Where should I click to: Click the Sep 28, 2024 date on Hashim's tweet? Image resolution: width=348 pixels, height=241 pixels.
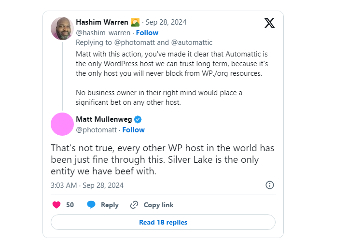pyautogui.click(x=166, y=22)
